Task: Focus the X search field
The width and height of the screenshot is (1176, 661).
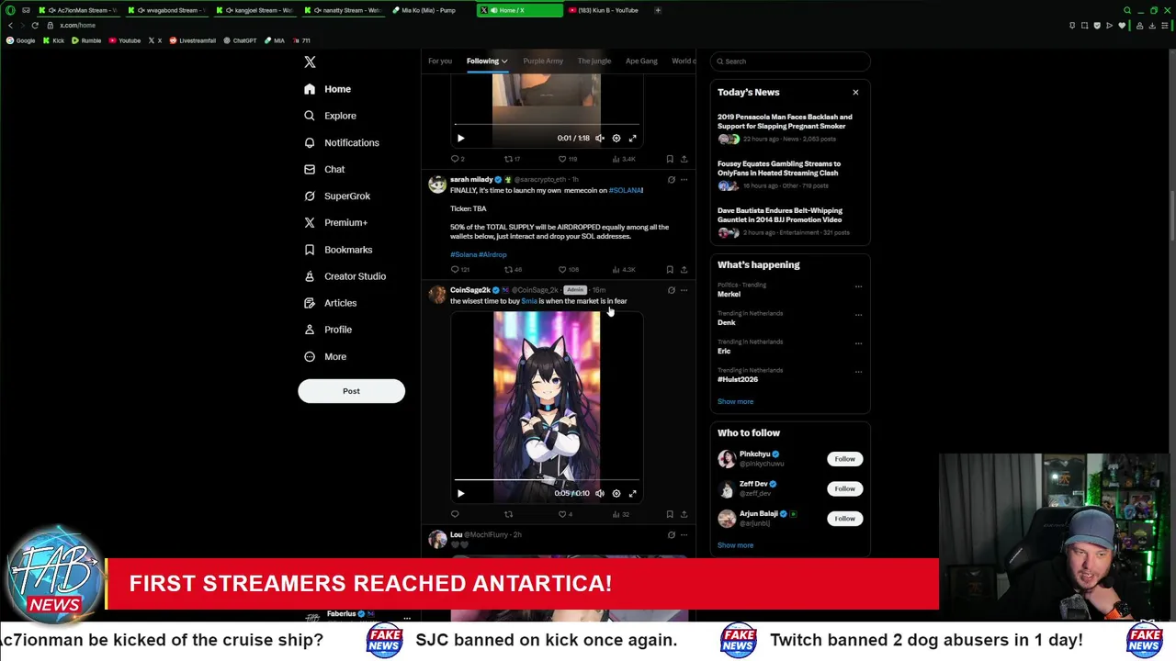Action: click(790, 62)
